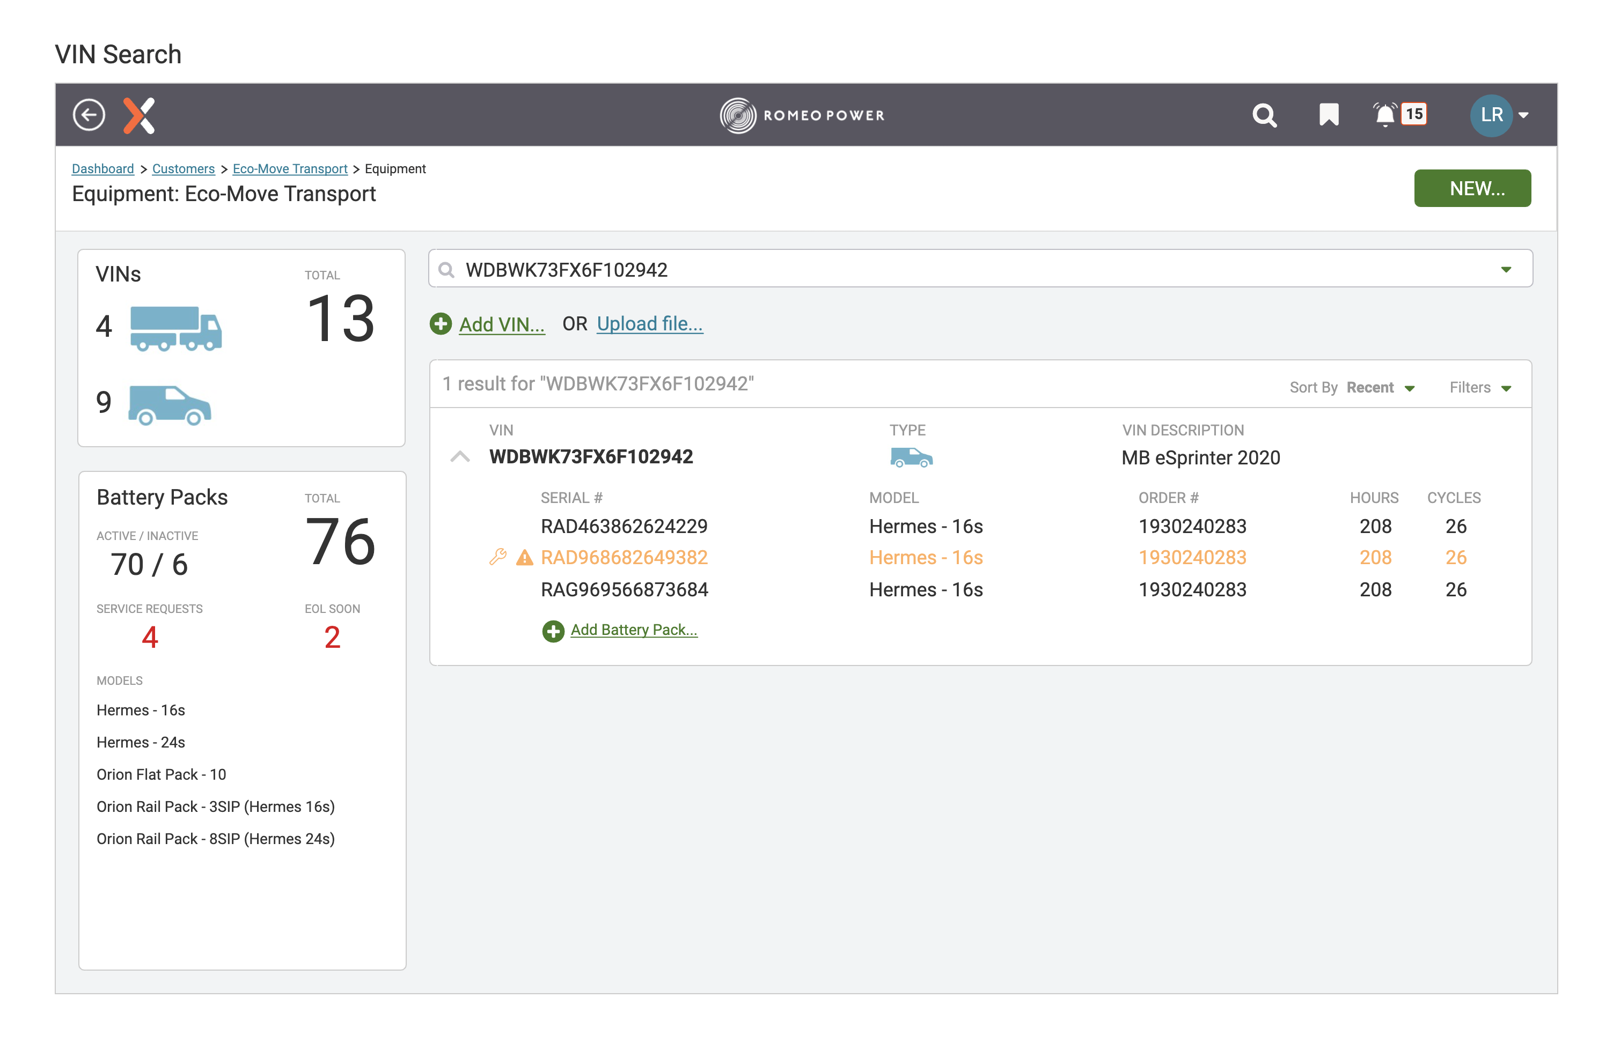The width and height of the screenshot is (1613, 1050).
Task: Click order number in RAD968682649382 row
Action: pos(1192,558)
